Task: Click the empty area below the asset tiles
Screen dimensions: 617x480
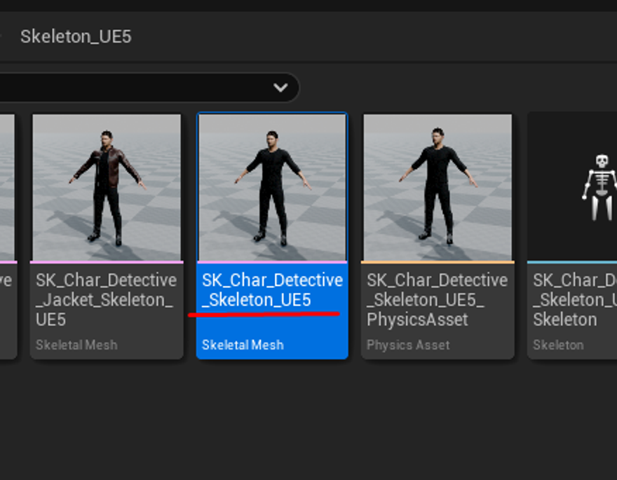Action: [x=308, y=420]
